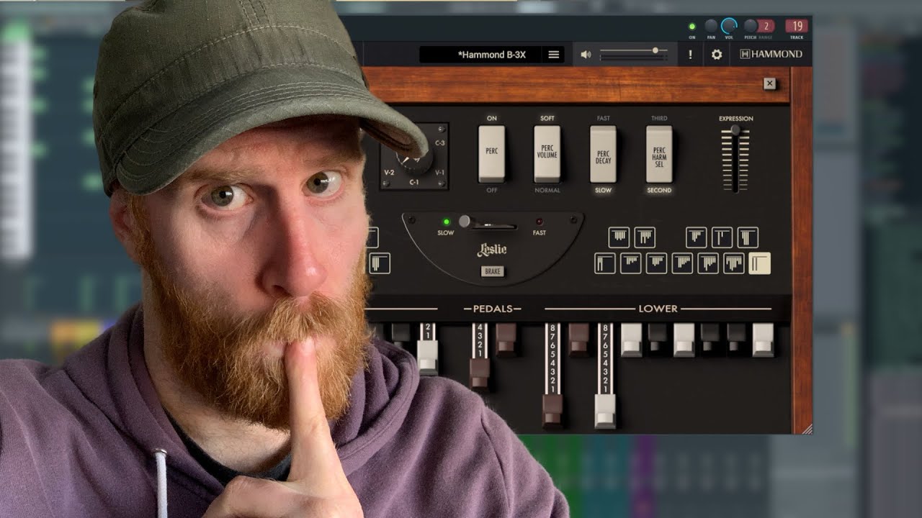Click the white upper drawbar pulled to 2
Image resolution: width=922 pixels, height=518 pixels.
428,358
